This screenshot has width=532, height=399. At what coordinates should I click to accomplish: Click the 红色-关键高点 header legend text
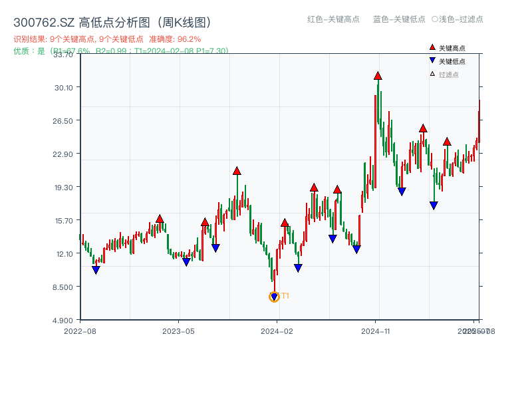coord(333,19)
